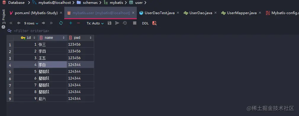Select the name cell in row 6
299x116 pixels.
click(52, 78)
